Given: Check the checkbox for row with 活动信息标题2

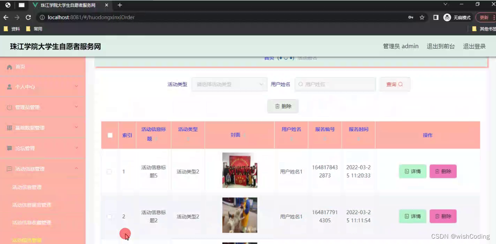Looking at the screenshot, I should tap(109, 216).
